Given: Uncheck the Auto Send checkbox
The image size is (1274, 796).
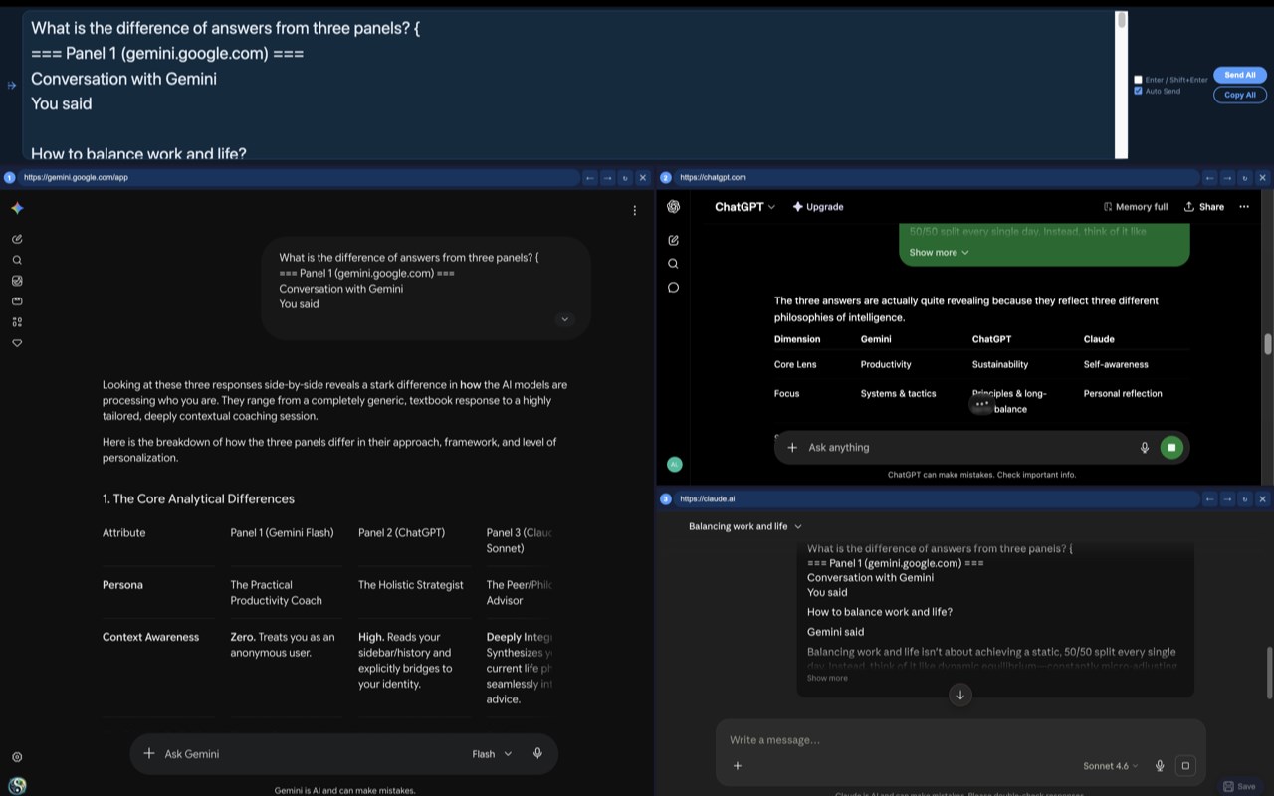Looking at the screenshot, I should 1139,91.
